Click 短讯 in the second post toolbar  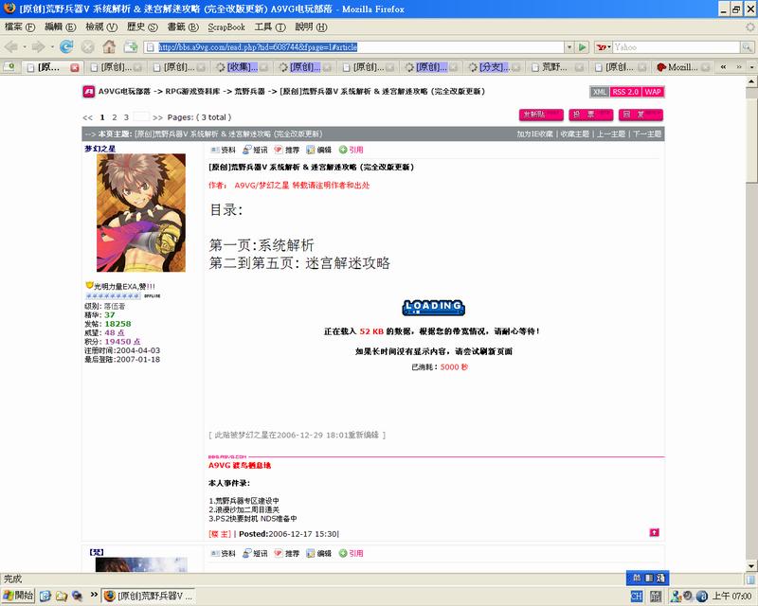pos(255,553)
